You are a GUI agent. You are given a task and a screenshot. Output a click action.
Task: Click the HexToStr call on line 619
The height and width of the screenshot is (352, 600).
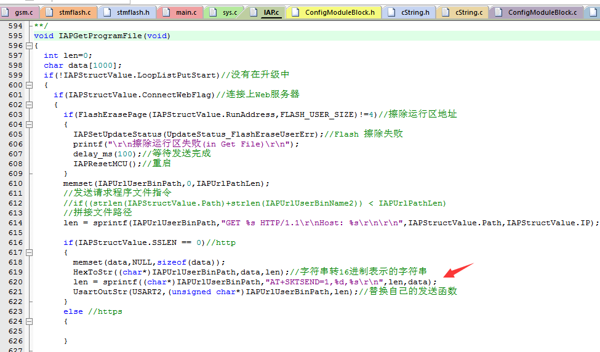pyautogui.click(x=181, y=272)
